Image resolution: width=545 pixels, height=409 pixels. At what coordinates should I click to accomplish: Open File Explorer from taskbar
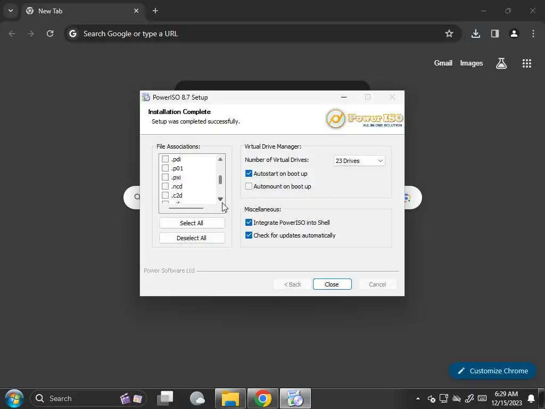click(230, 398)
